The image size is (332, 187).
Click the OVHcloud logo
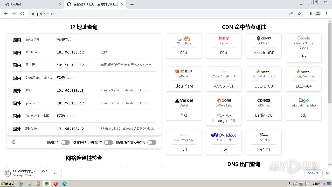[224, 135]
